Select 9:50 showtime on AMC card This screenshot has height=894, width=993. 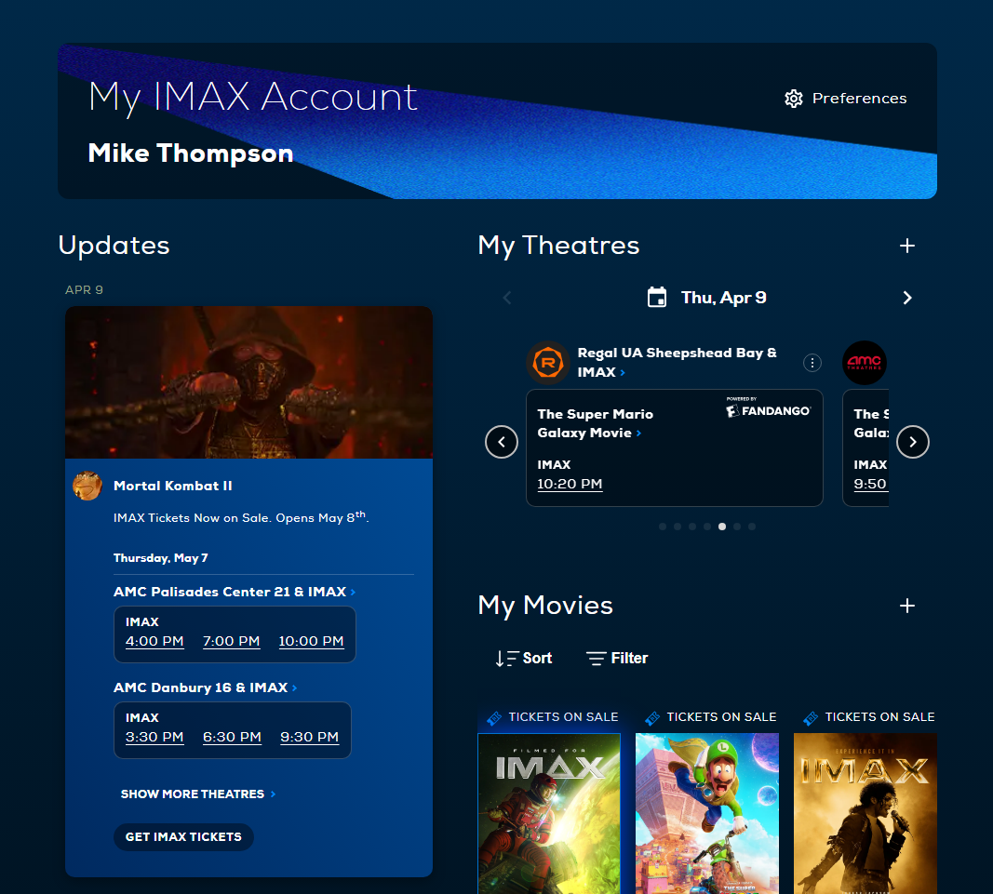(x=870, y=485)
